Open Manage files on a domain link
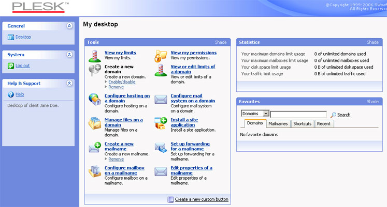The width and height of the screenshot is (387, 207). click(x=123, y=122)
